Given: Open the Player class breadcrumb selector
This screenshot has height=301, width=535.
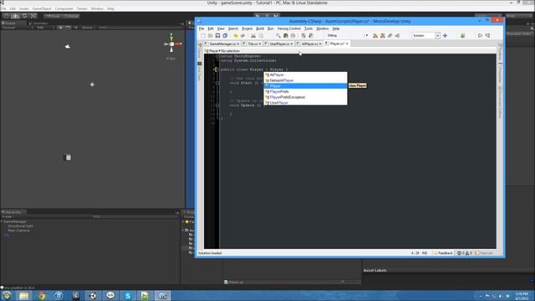Looking at the screenshot, I should (211, 51).
